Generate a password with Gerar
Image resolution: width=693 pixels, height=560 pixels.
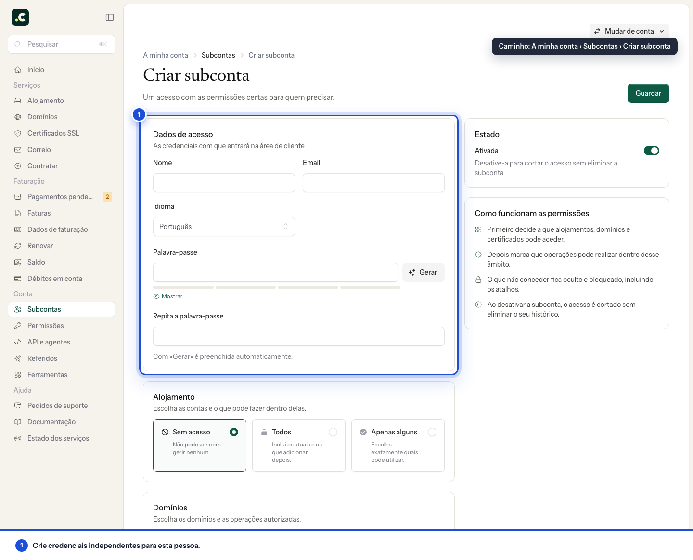coord(423,272)
